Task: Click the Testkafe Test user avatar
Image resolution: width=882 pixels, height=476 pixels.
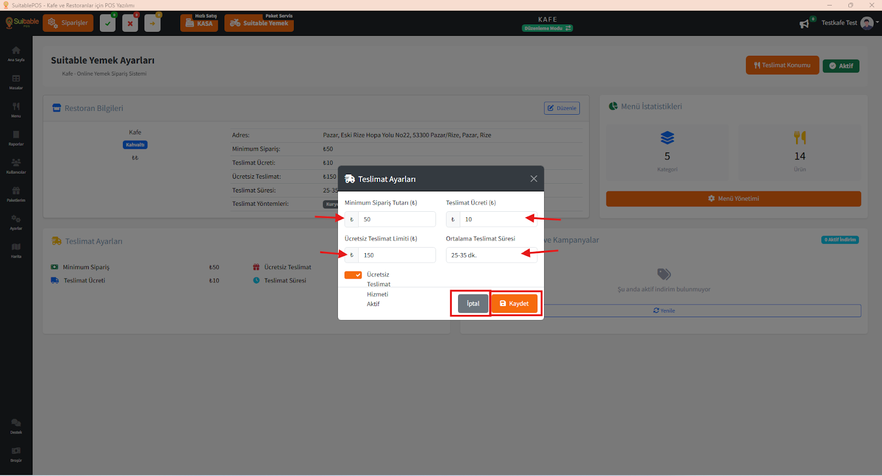Action: point(867,23)
